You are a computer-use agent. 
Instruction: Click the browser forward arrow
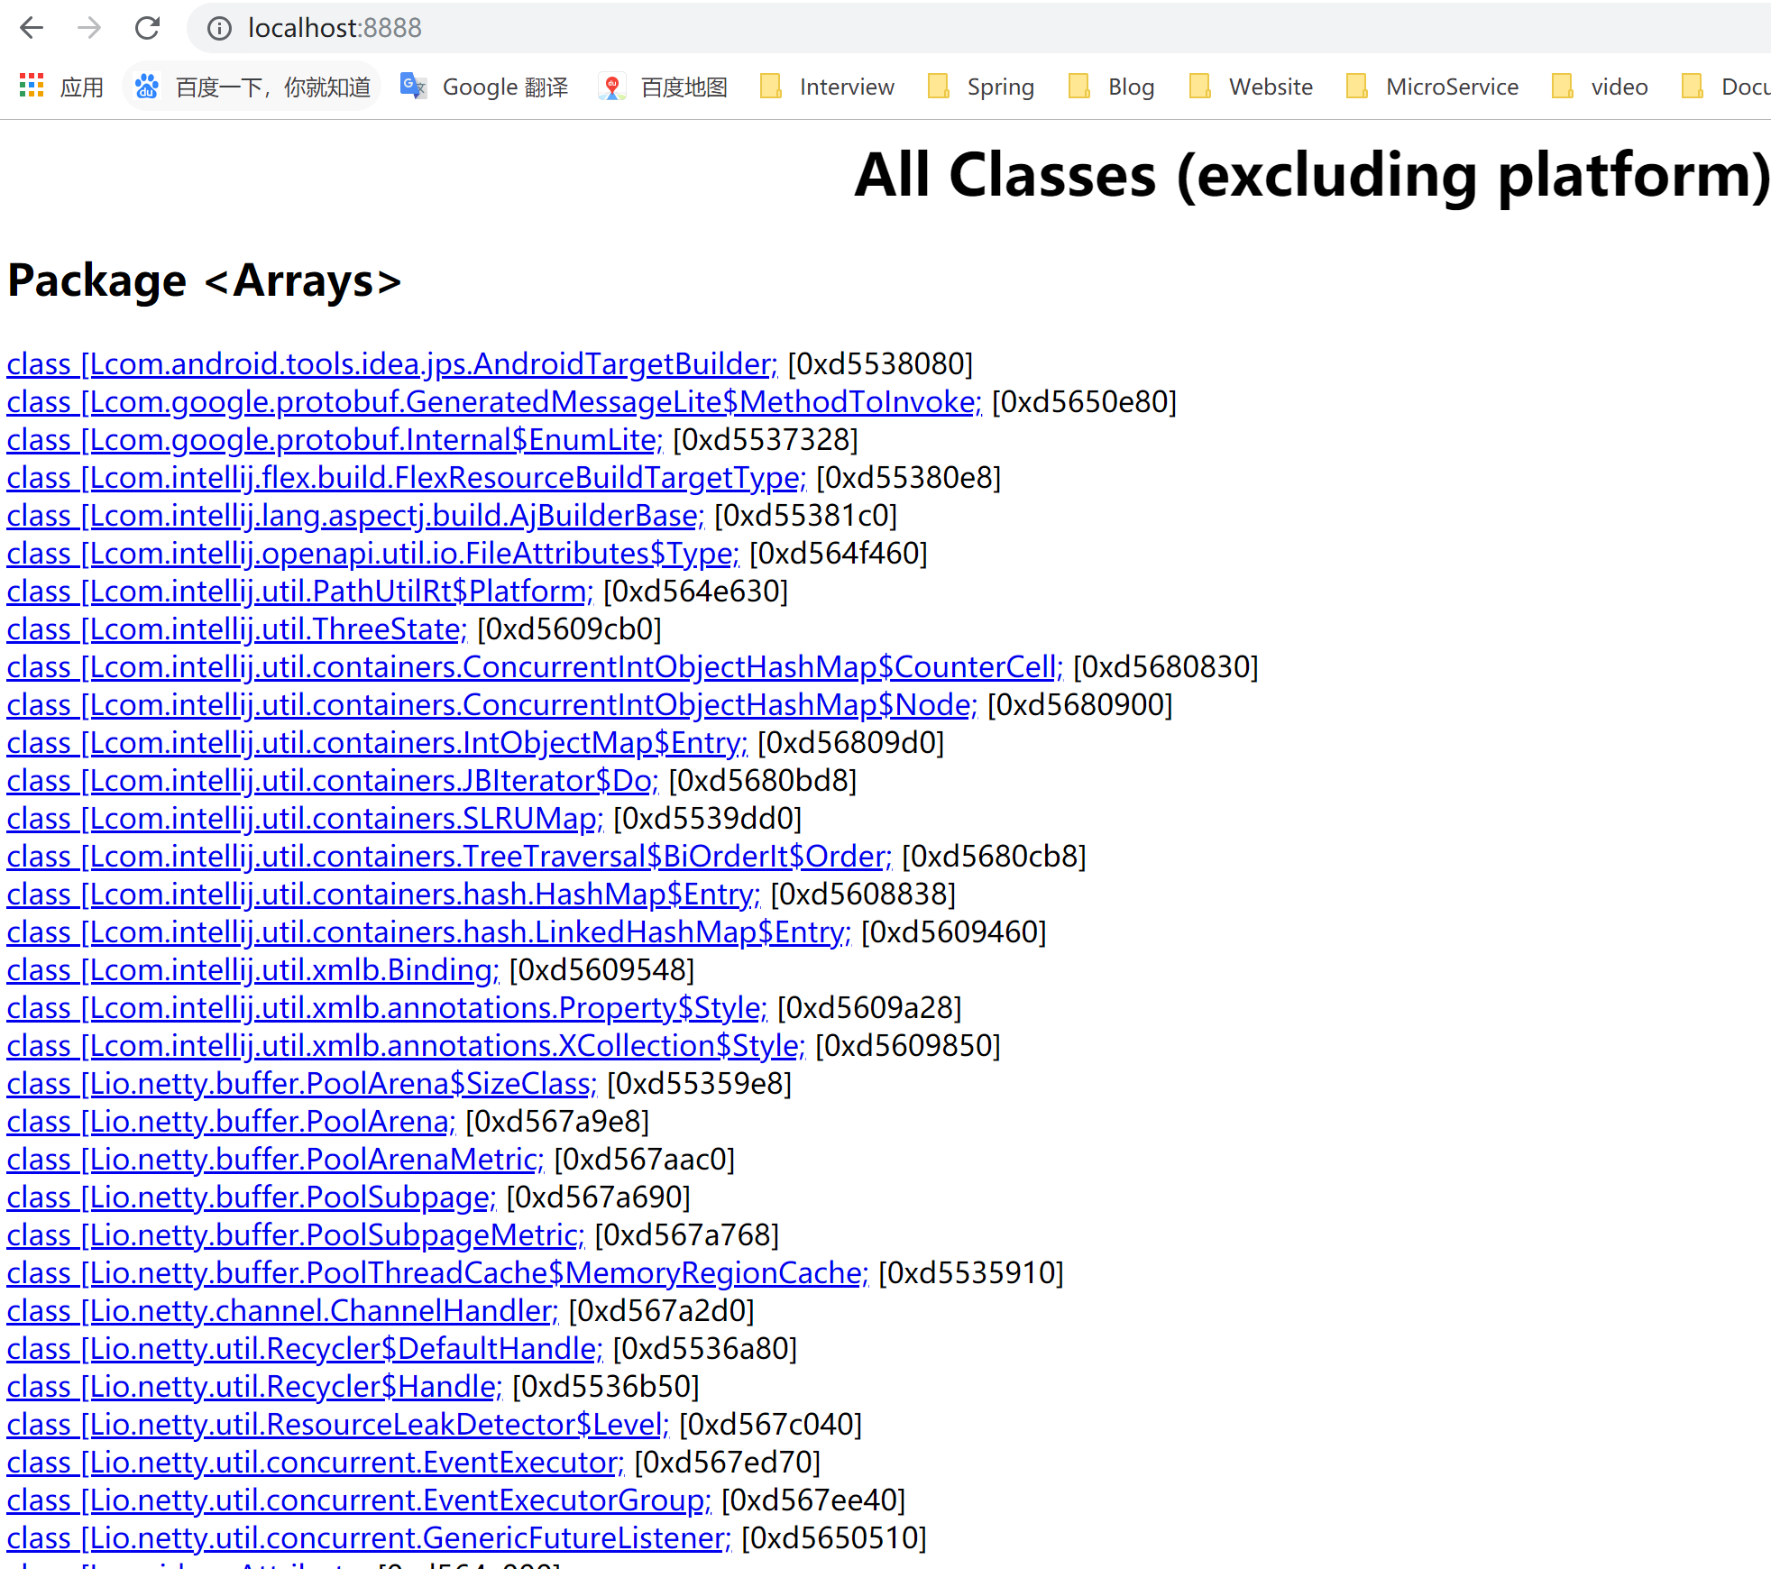point(89,28)
